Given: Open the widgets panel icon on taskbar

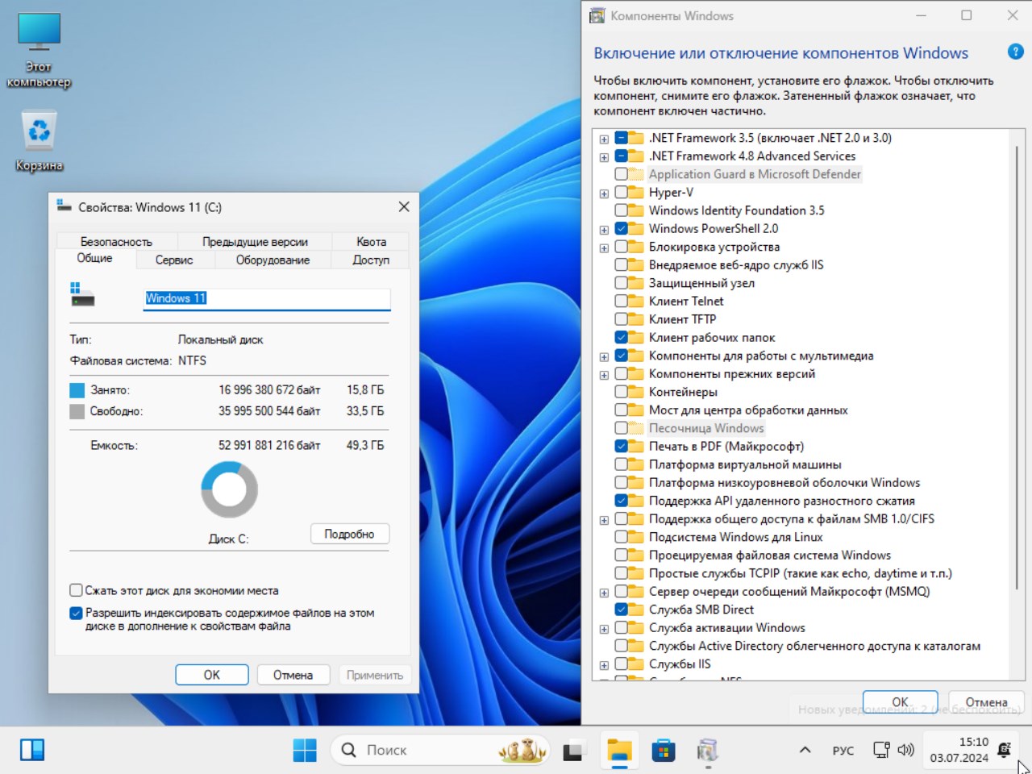Looking at the screenshot, I should [32, 750].
